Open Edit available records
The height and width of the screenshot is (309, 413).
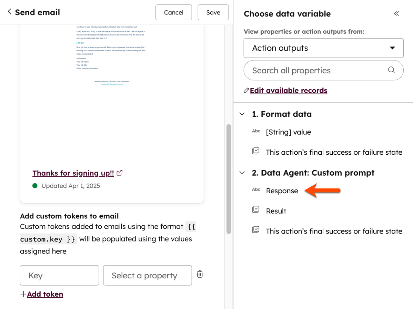point(288,90)
